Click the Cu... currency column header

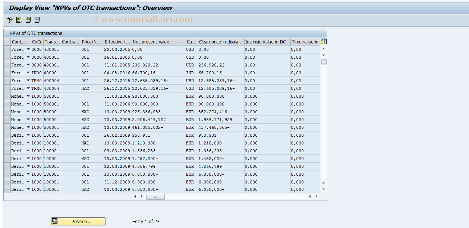tap(192, 42)
